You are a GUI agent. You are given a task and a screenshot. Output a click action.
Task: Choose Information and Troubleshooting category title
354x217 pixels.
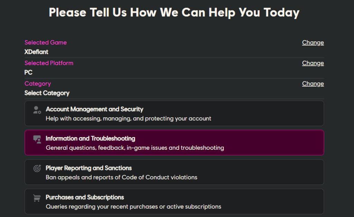90,138
